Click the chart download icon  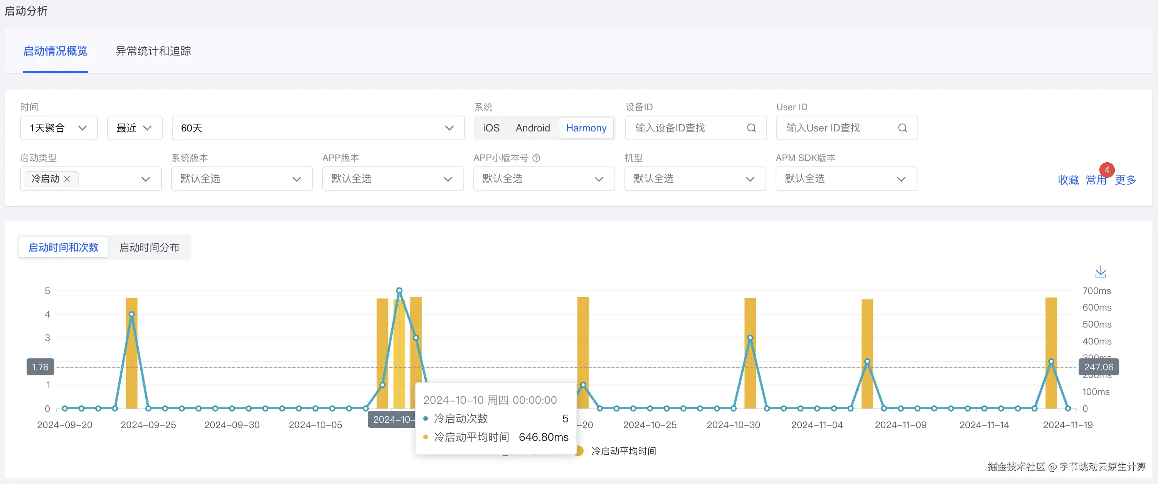(x=1101, y=271)
